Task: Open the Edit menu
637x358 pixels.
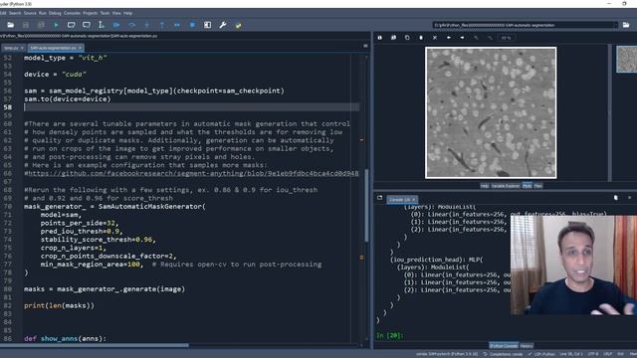Action: 3,13
